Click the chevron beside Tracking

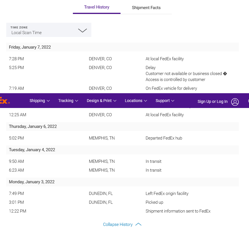point(77,101)
